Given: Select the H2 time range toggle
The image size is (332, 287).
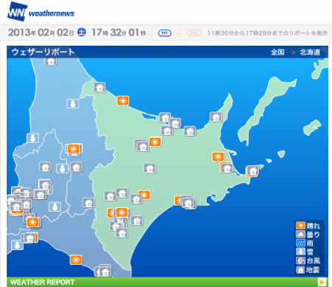Looking at the screenshot, I should tap(179, 33).
